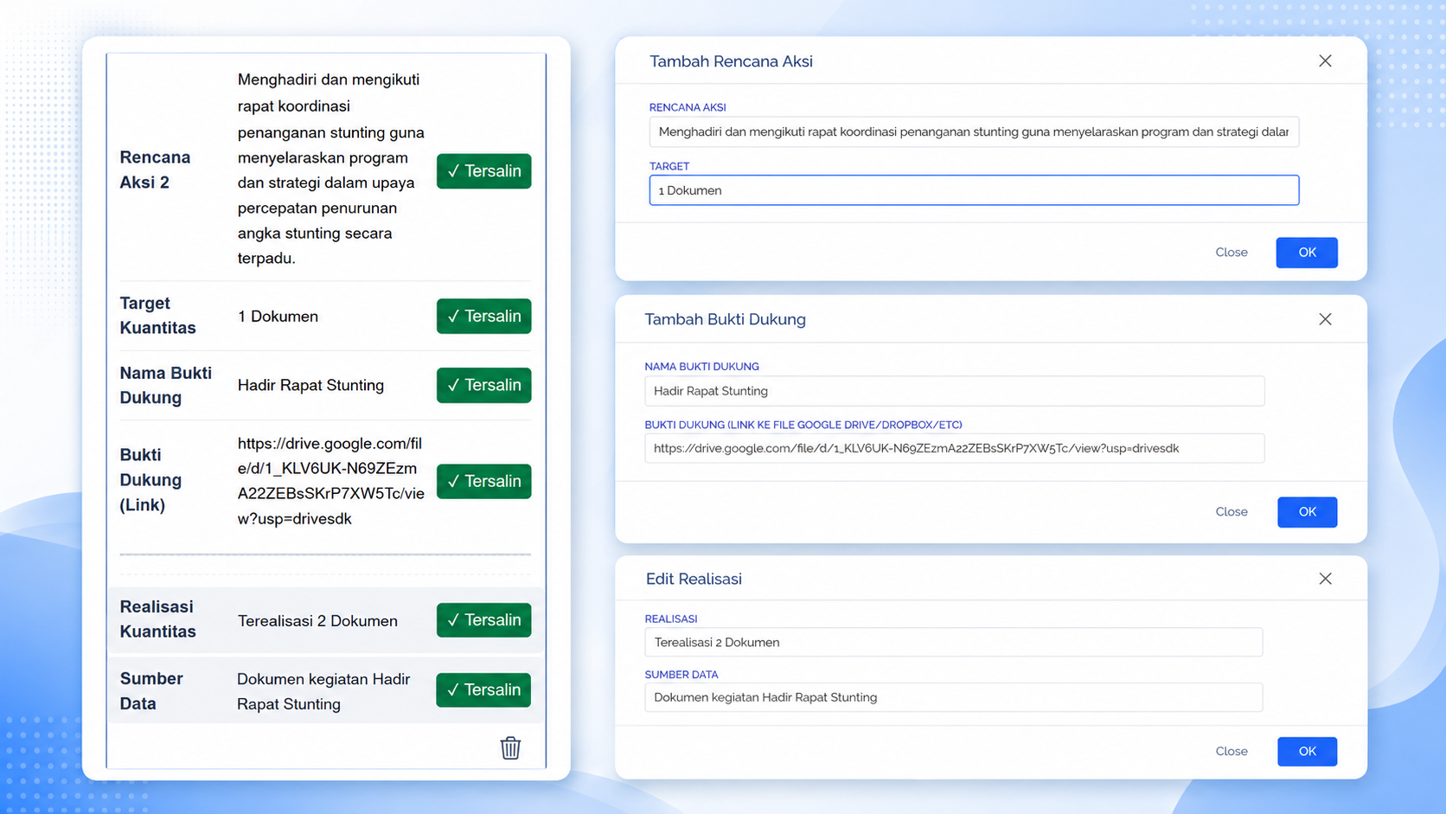Focus the Nama Bukti Dukung field
The width and height of the screenshot is (1446, 814).
pyautogui.click(x=954, y=391)
